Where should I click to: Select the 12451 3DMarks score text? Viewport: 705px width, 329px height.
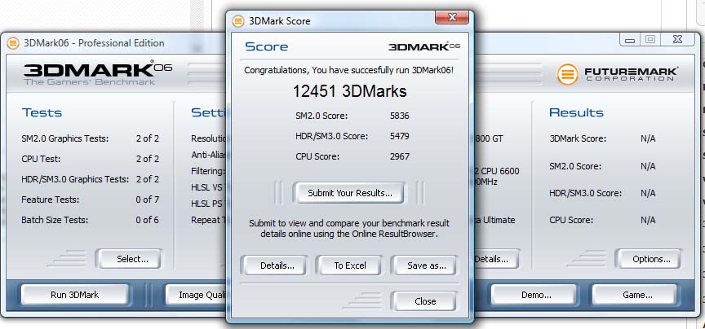click(x=349, y=91)
